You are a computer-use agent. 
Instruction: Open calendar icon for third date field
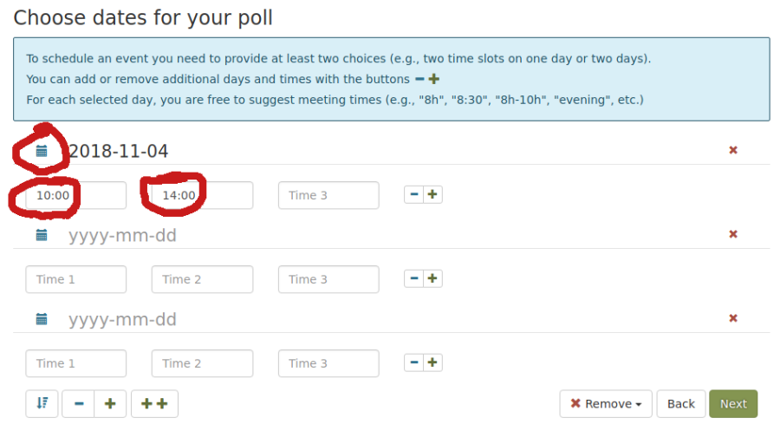(x=42, y=319)
